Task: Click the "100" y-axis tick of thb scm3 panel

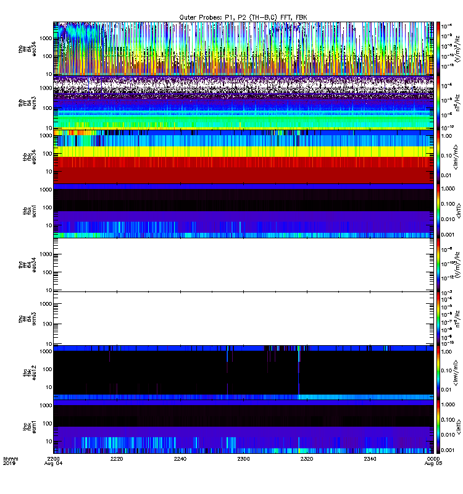Action: pos(48,108)
